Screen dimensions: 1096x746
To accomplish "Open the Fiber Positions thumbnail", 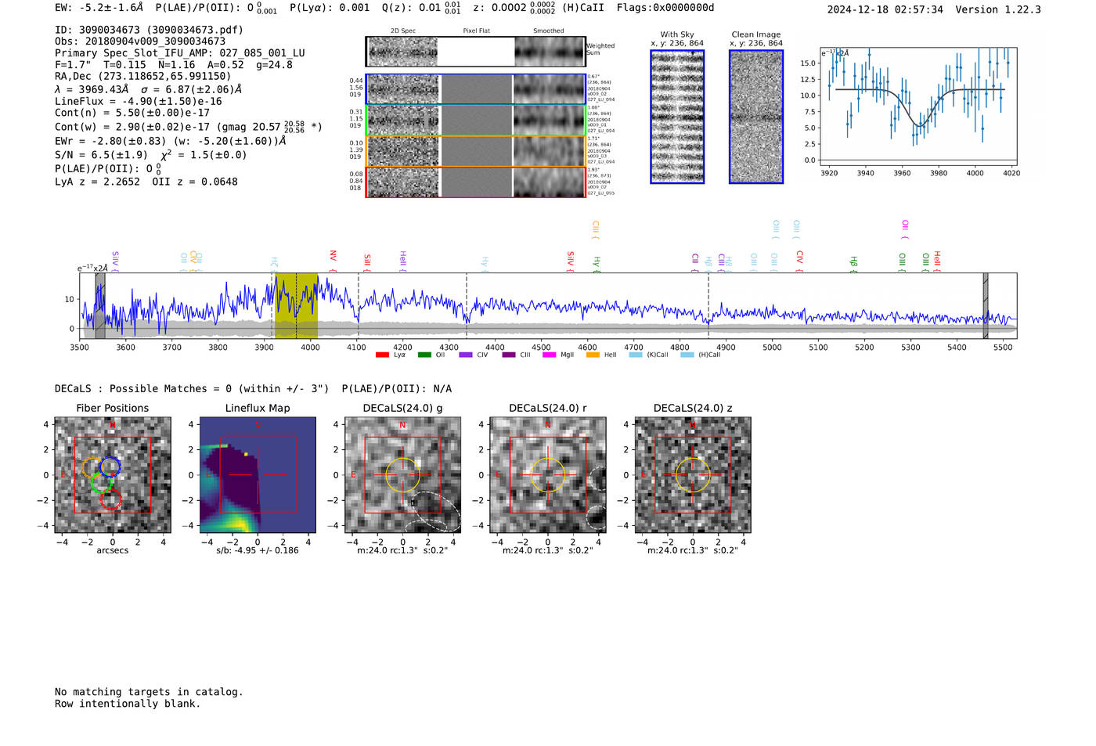I will coord(113,475).
